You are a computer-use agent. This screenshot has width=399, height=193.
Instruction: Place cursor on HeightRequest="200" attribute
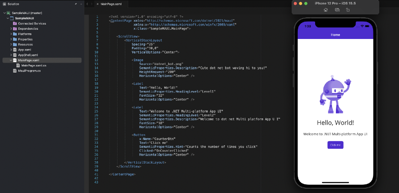pyautogui.click(x=157, y=72)
